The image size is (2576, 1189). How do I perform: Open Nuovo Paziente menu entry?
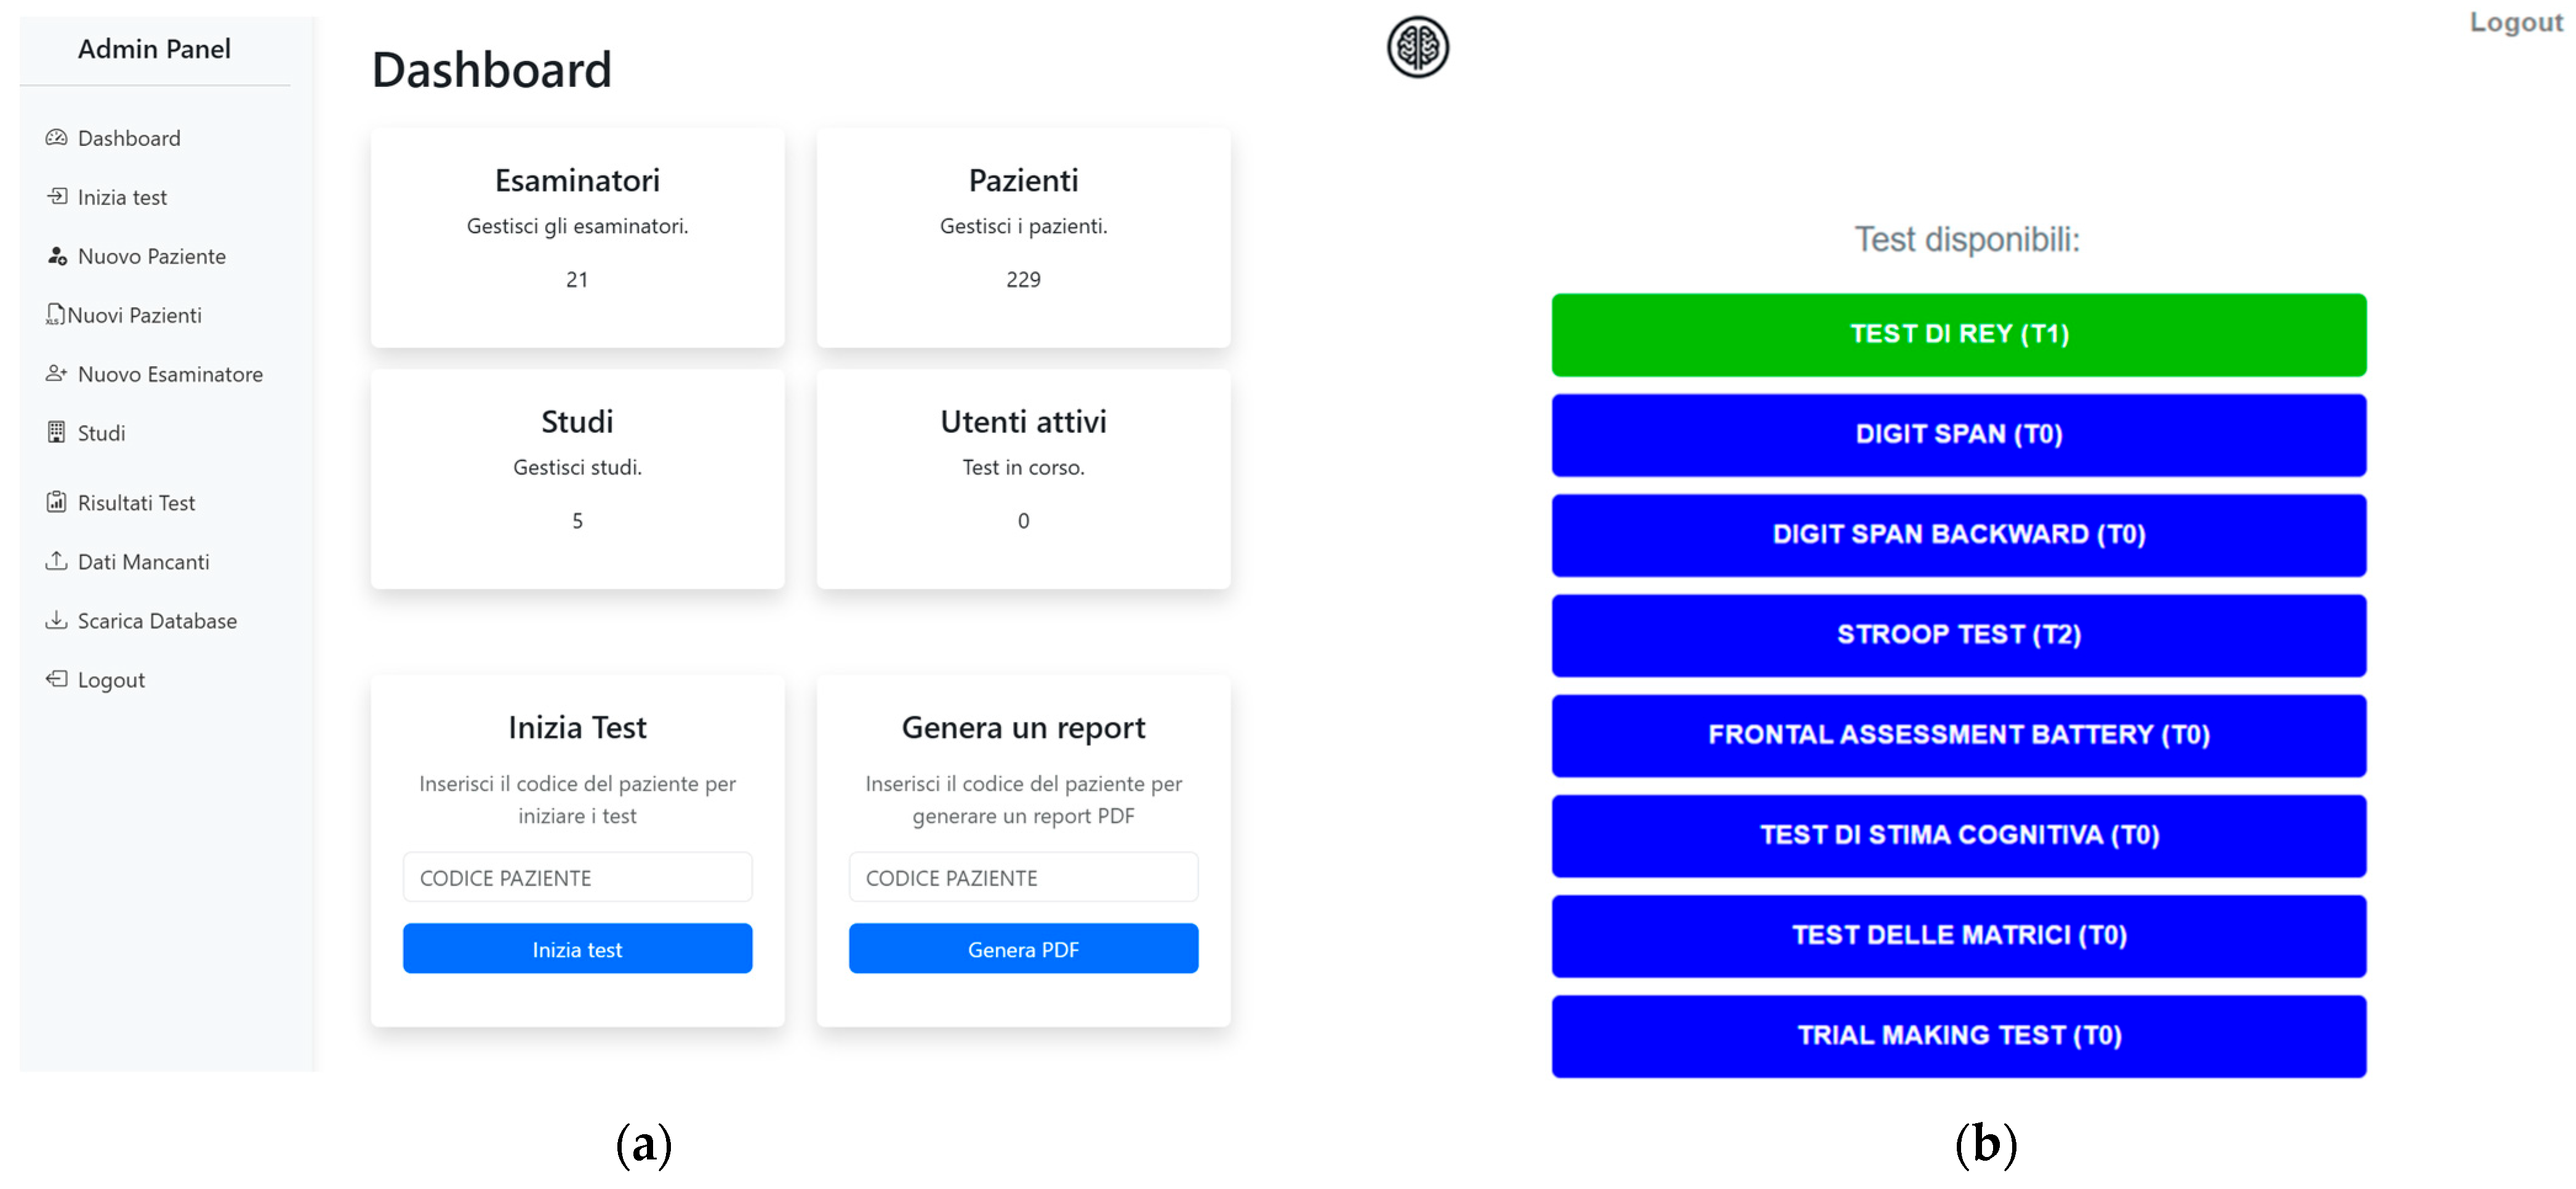(x=152, y=256)
